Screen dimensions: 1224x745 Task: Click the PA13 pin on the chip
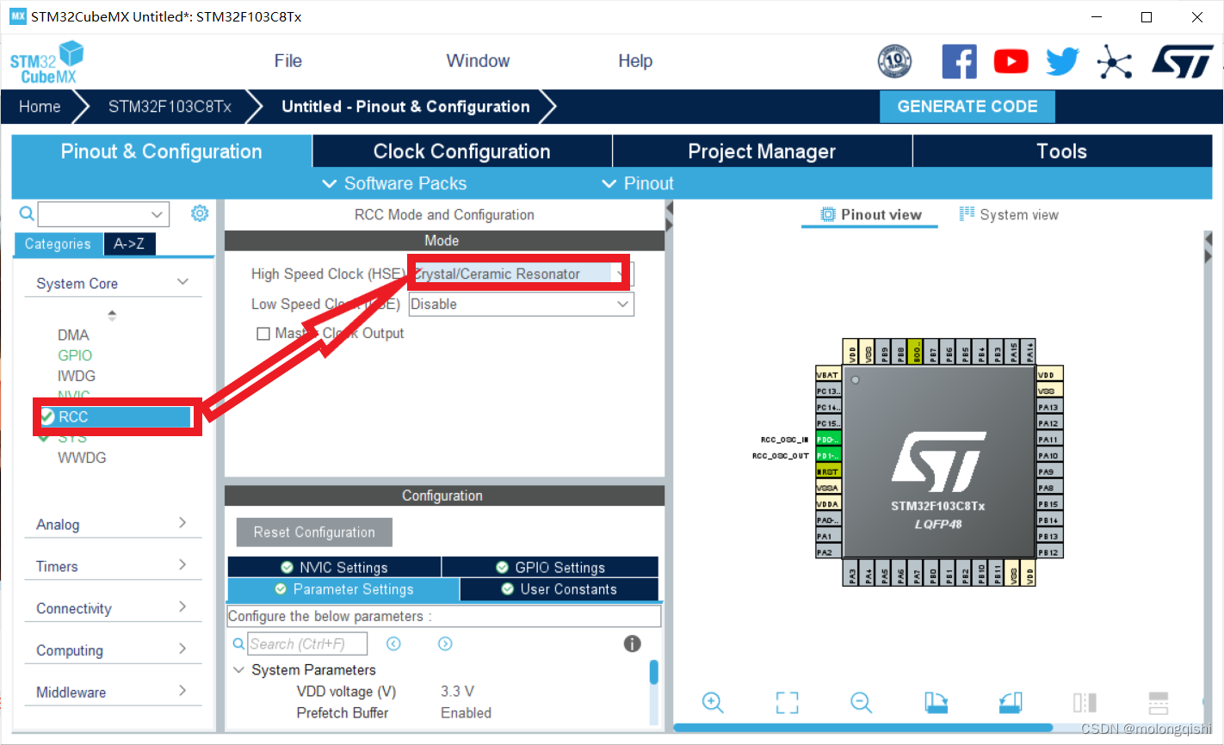[1049, 407]
